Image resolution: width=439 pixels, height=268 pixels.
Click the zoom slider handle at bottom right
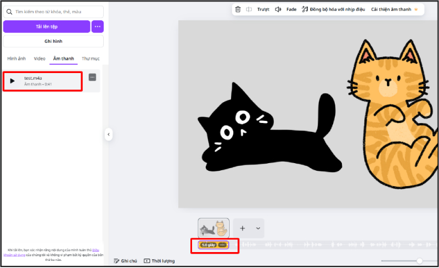420,261
